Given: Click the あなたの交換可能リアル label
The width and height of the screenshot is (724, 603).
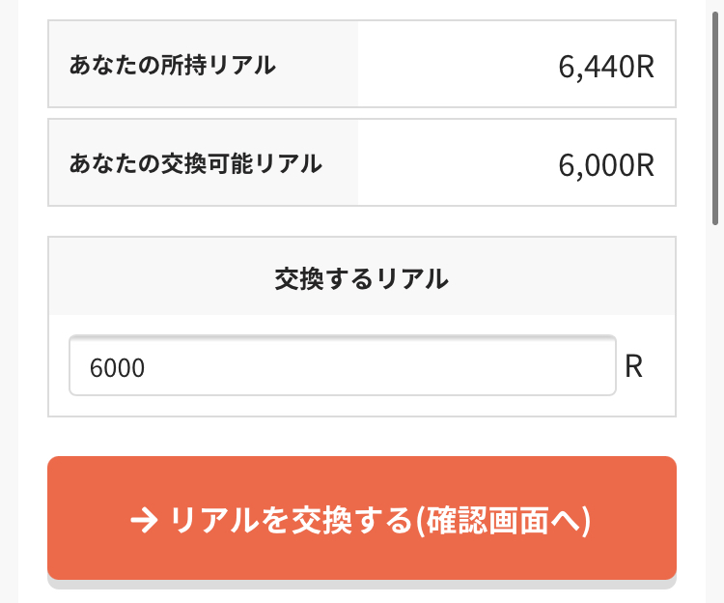Looking at the screenshot, I should [195, 163].
